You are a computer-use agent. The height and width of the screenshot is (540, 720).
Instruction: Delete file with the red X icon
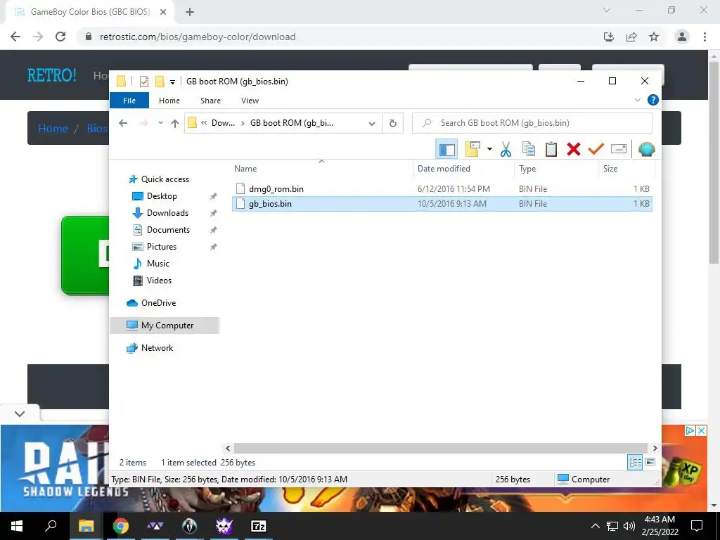click(x=574, y=149)
